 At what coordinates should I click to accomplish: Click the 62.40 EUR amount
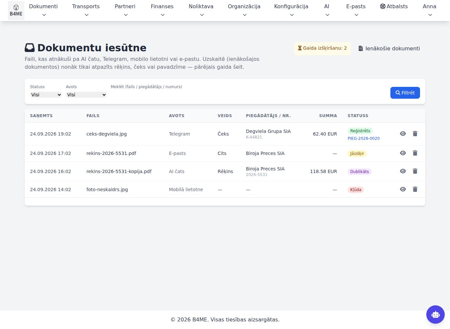pyautogui.click(x=325, y=134)
